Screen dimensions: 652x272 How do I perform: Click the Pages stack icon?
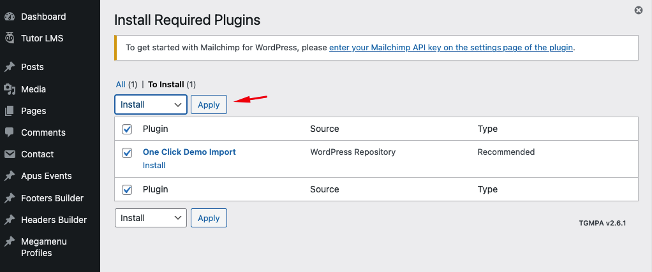[10, 111]
